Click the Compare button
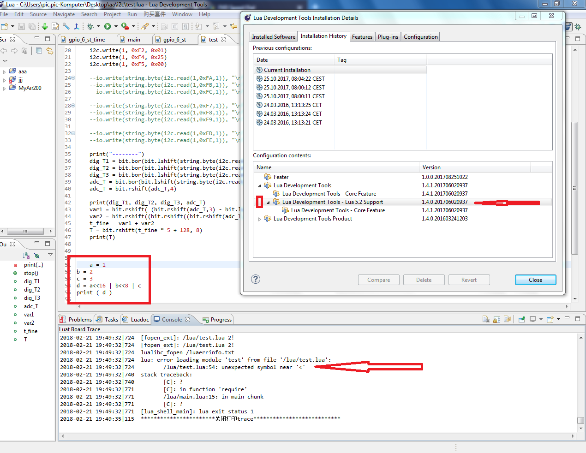 coord(378,280)
